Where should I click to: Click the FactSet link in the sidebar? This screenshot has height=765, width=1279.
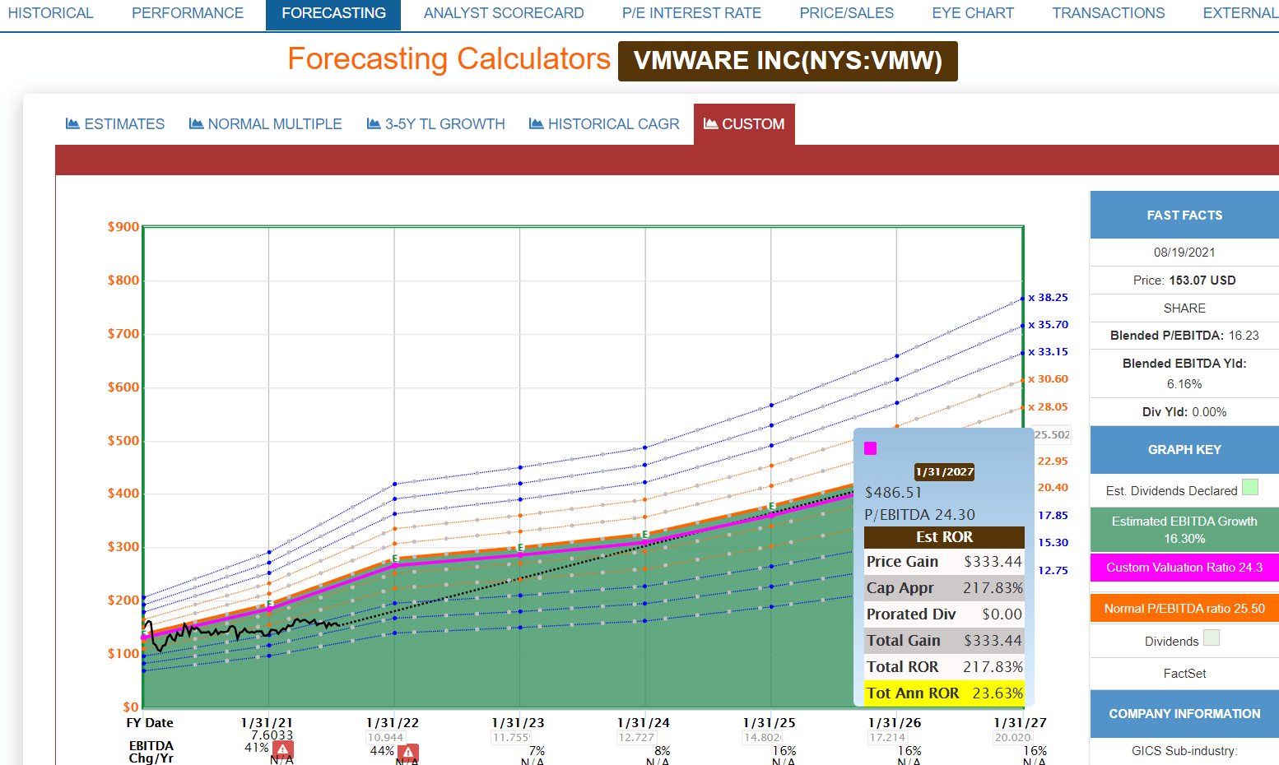pyautogui.click(x=1184, y=673)
